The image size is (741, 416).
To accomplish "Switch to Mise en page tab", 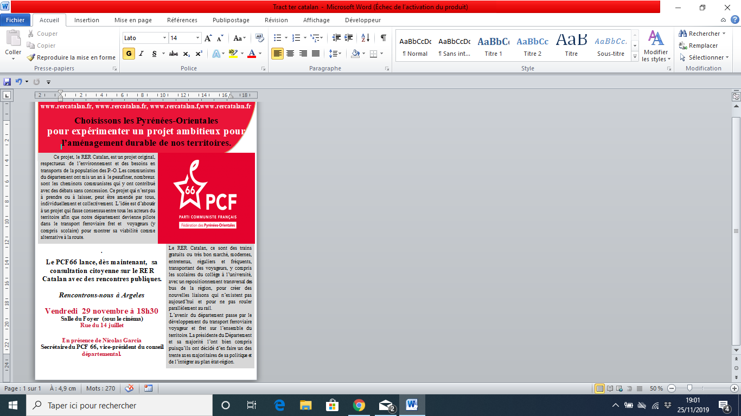I will [x=133, y=20].
